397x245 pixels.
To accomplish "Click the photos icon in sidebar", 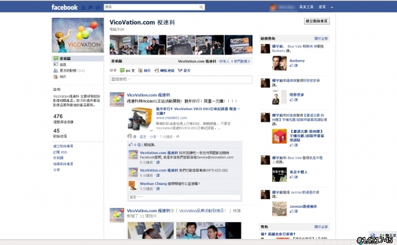I will coord(56,77).
